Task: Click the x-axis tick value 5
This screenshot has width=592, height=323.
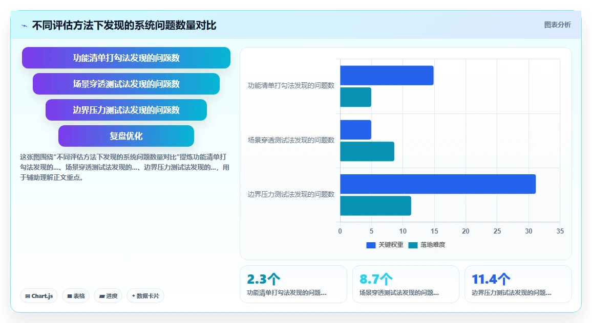Action: point(371,231)
